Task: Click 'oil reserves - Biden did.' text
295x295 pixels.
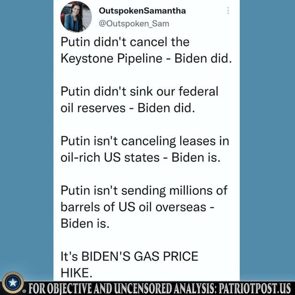Action: (x=128, y=108)
